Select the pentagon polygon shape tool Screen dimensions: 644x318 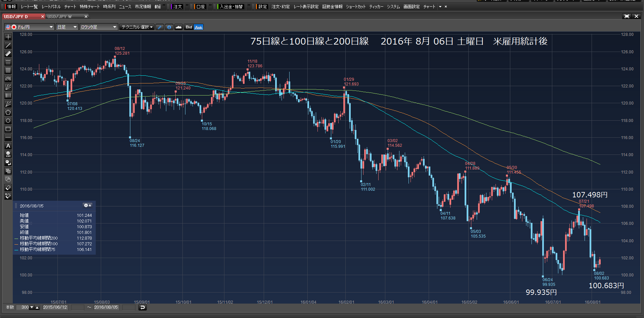(8, 112)
